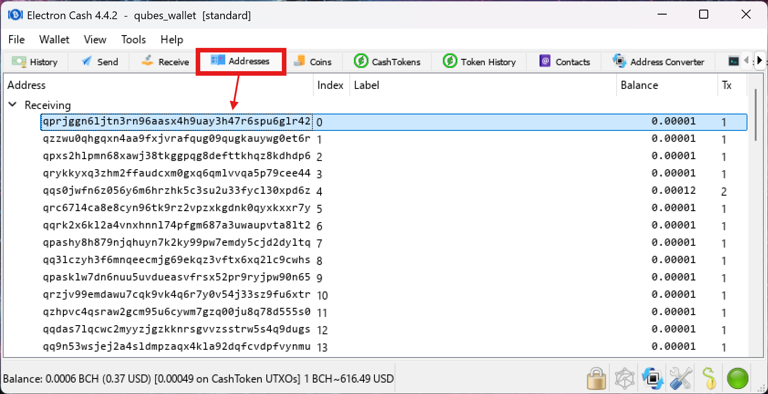The image size is (768, 394).
Task: Select address qzhpvc4qsraw2gcm95u6cywm7gzq00ju8q78d555s0
Action: click(x=176, y=312)
